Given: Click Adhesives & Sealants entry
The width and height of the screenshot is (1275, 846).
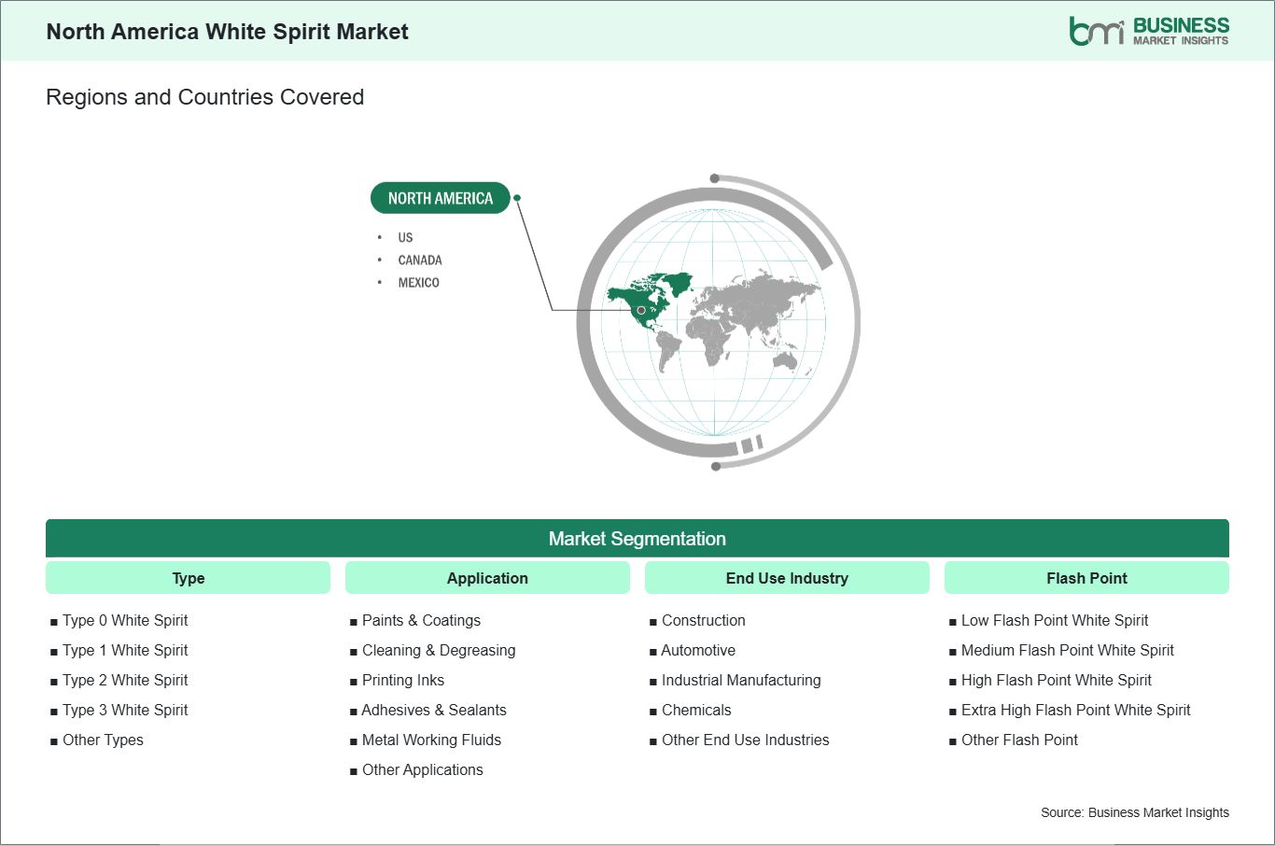Looking at the screenshot, I should 434,710.
